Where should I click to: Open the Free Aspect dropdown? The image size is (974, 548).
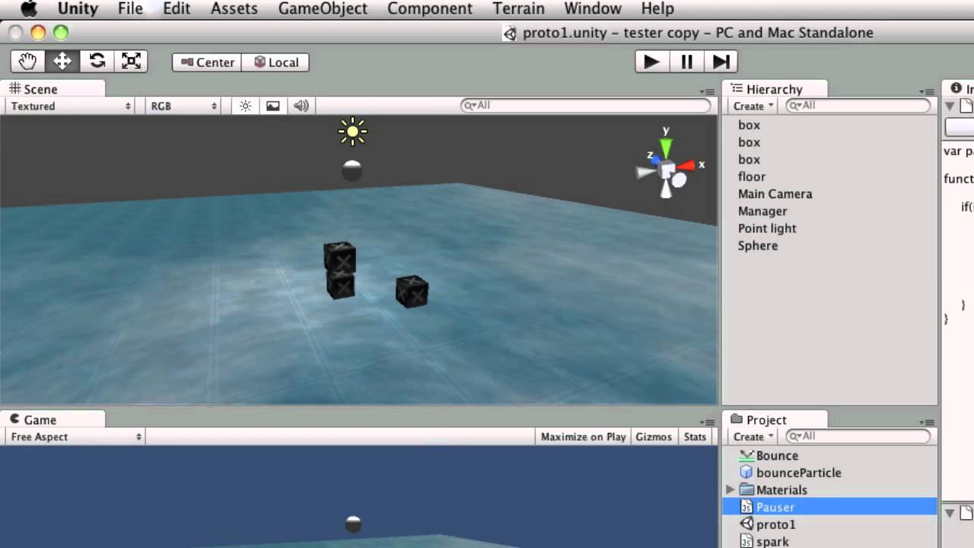point(74,437)
